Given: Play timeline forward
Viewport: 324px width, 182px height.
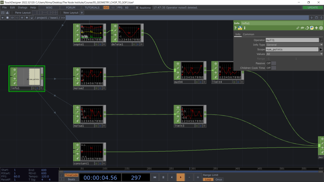Looking at the screenshot, I should (x=181, y=177).
